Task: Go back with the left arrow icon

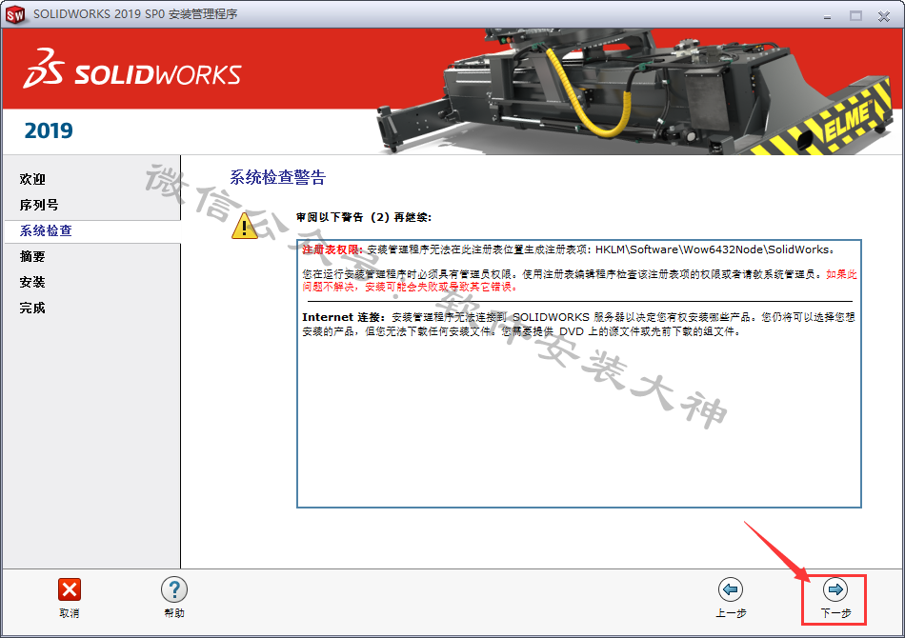Action: tap(731, 589)
